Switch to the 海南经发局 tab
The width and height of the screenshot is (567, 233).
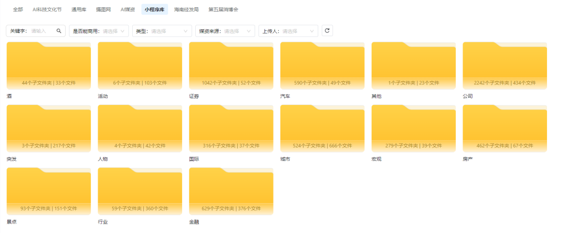[x=186, y=9]
